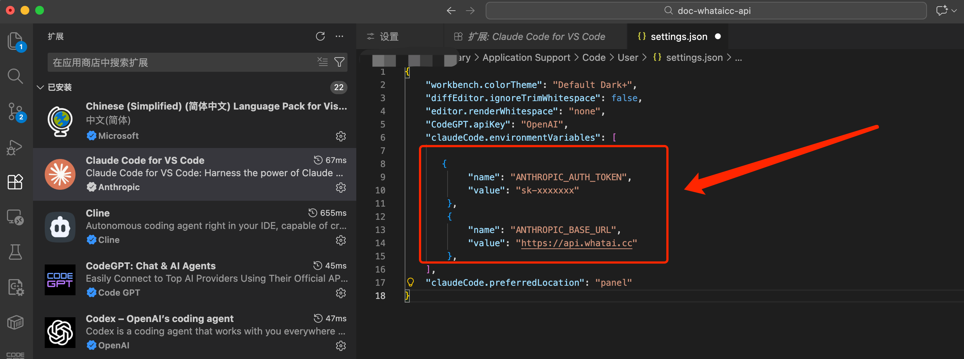Open the doc-whataicc-api command center search
The width and height of the screenshot is (964, 359).
tap(706, 11)
